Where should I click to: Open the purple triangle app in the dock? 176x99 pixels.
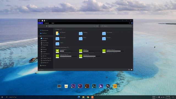point(101,86)
